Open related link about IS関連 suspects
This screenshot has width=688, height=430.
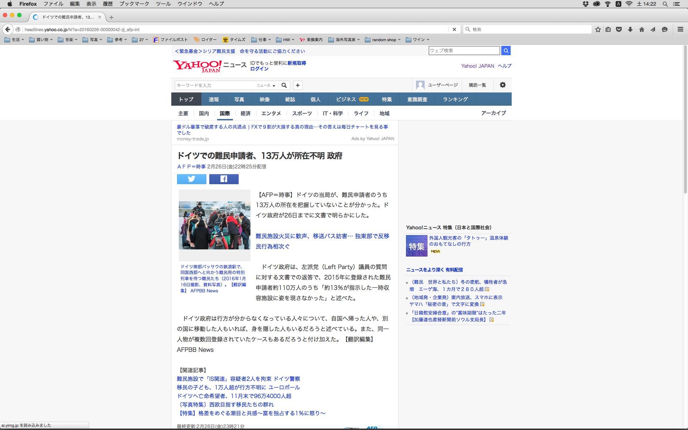(x=238, y=379)
